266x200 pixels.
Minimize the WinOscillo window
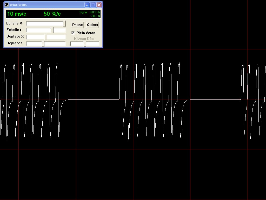pyautogui.click(x=87, y=5)
